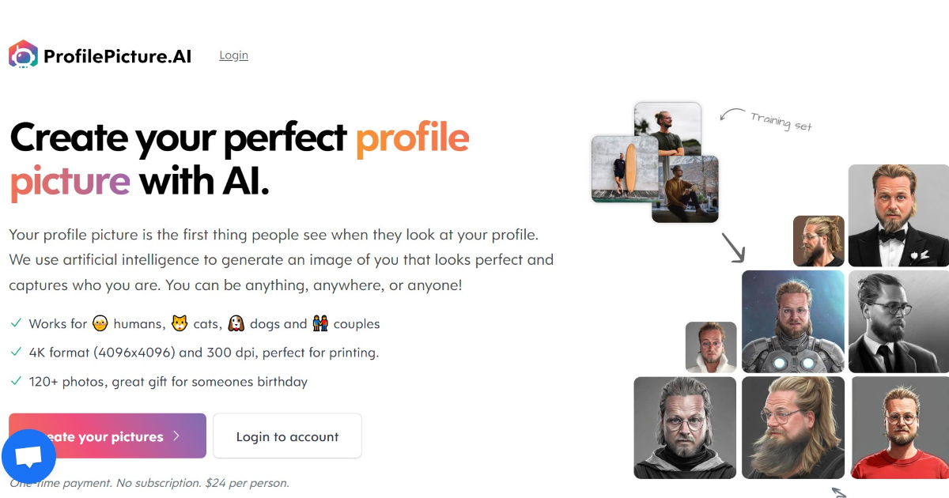
Task: Open the Login link in the header
Action: click(x=233, y=55)
